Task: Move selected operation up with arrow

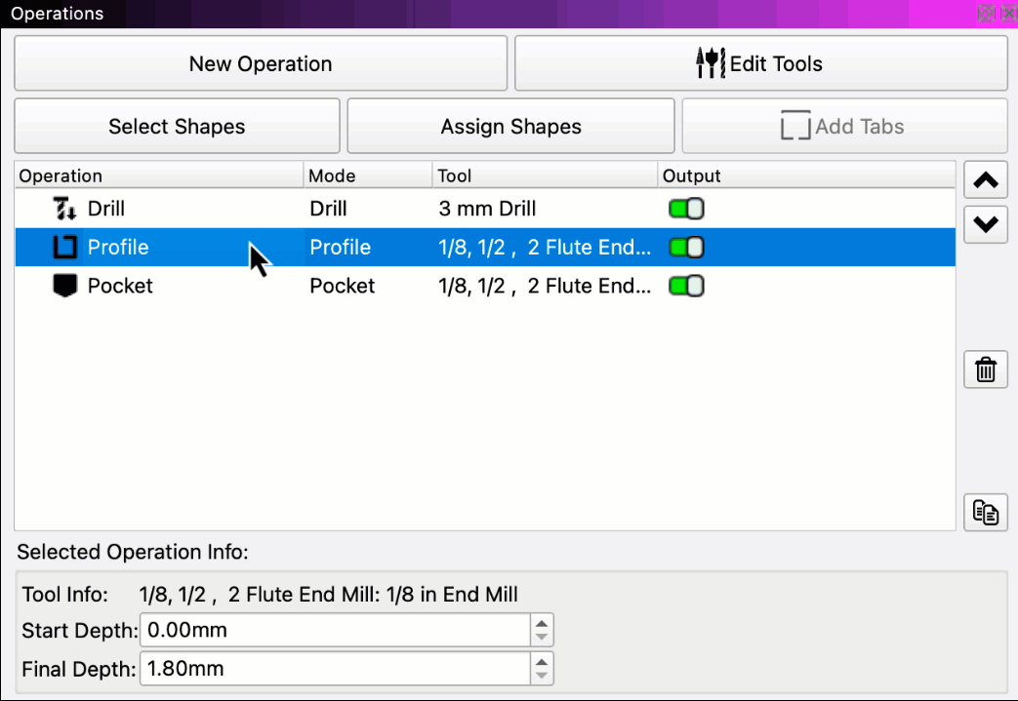Action: [x=985, y=180]
